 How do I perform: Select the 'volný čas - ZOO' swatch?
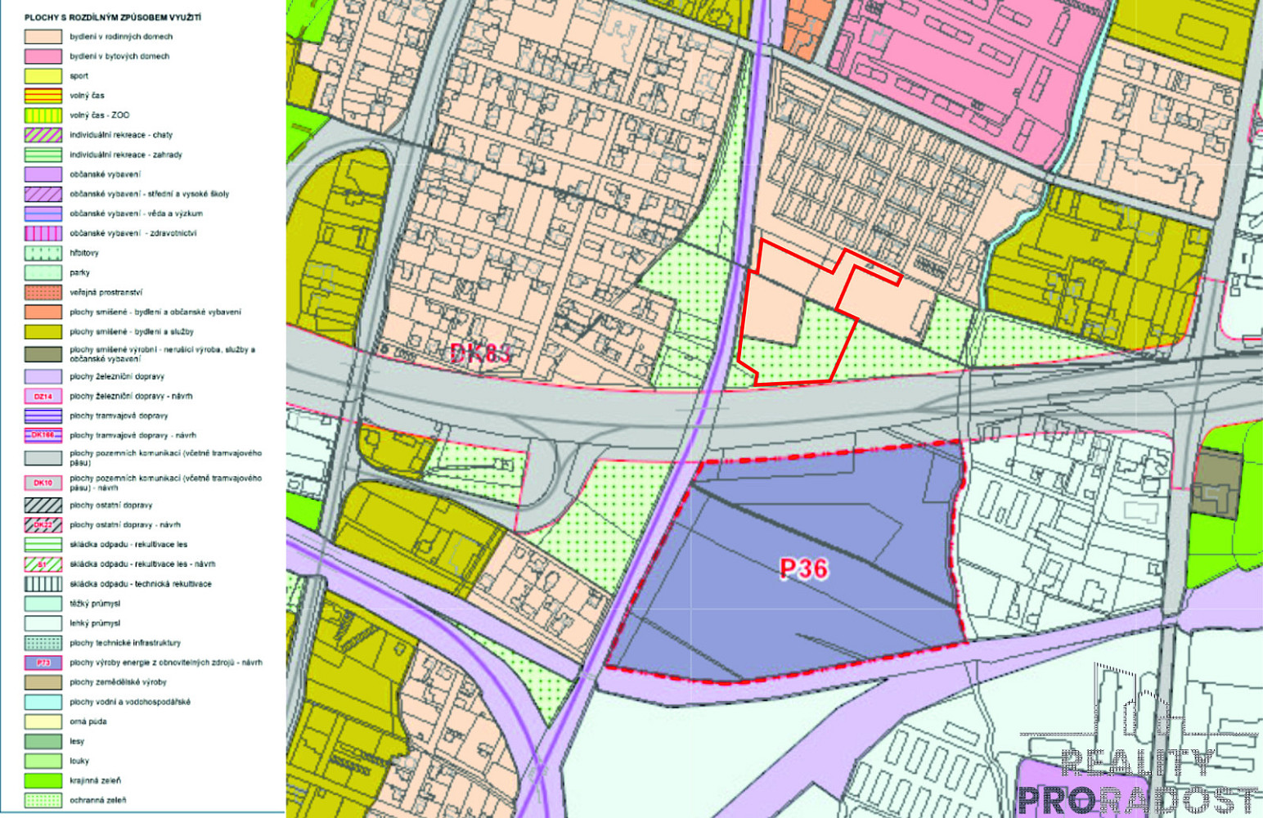[x=43, y=115]
